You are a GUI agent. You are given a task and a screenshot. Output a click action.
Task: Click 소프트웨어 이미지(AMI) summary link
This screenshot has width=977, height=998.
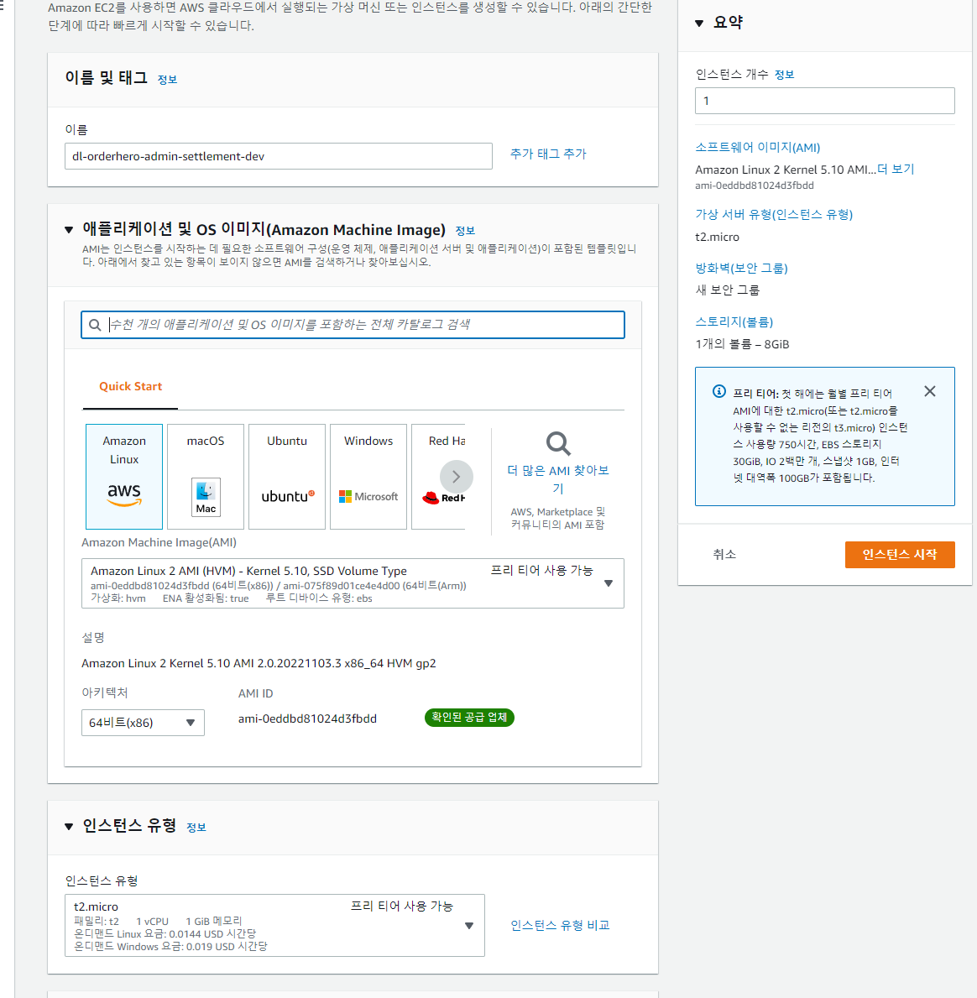(757, 148)
